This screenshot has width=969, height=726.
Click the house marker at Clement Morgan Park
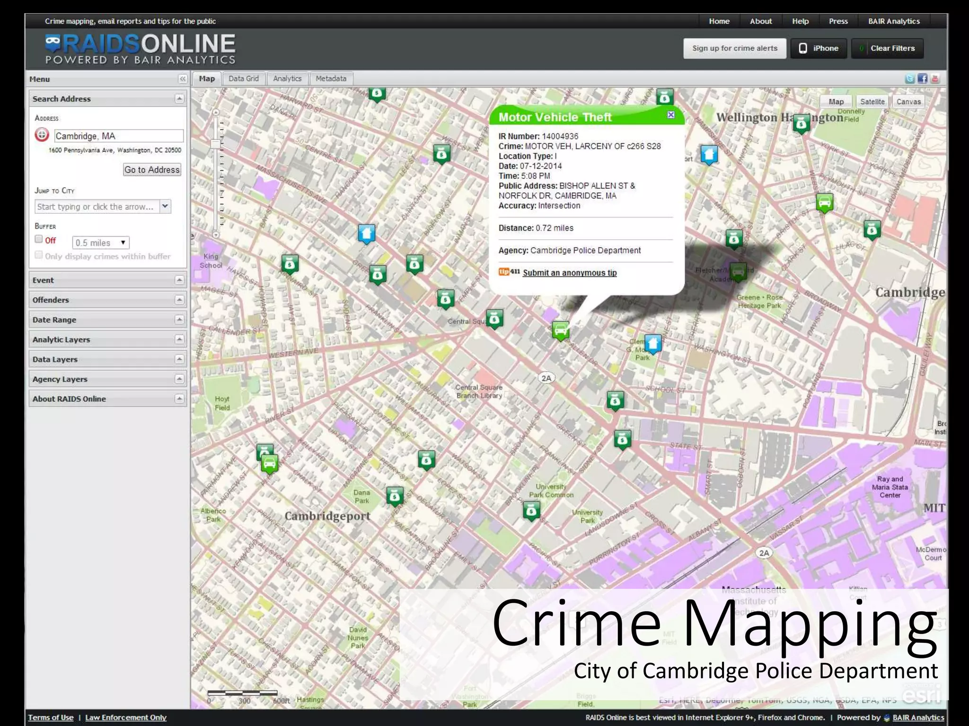pos(653,345)
